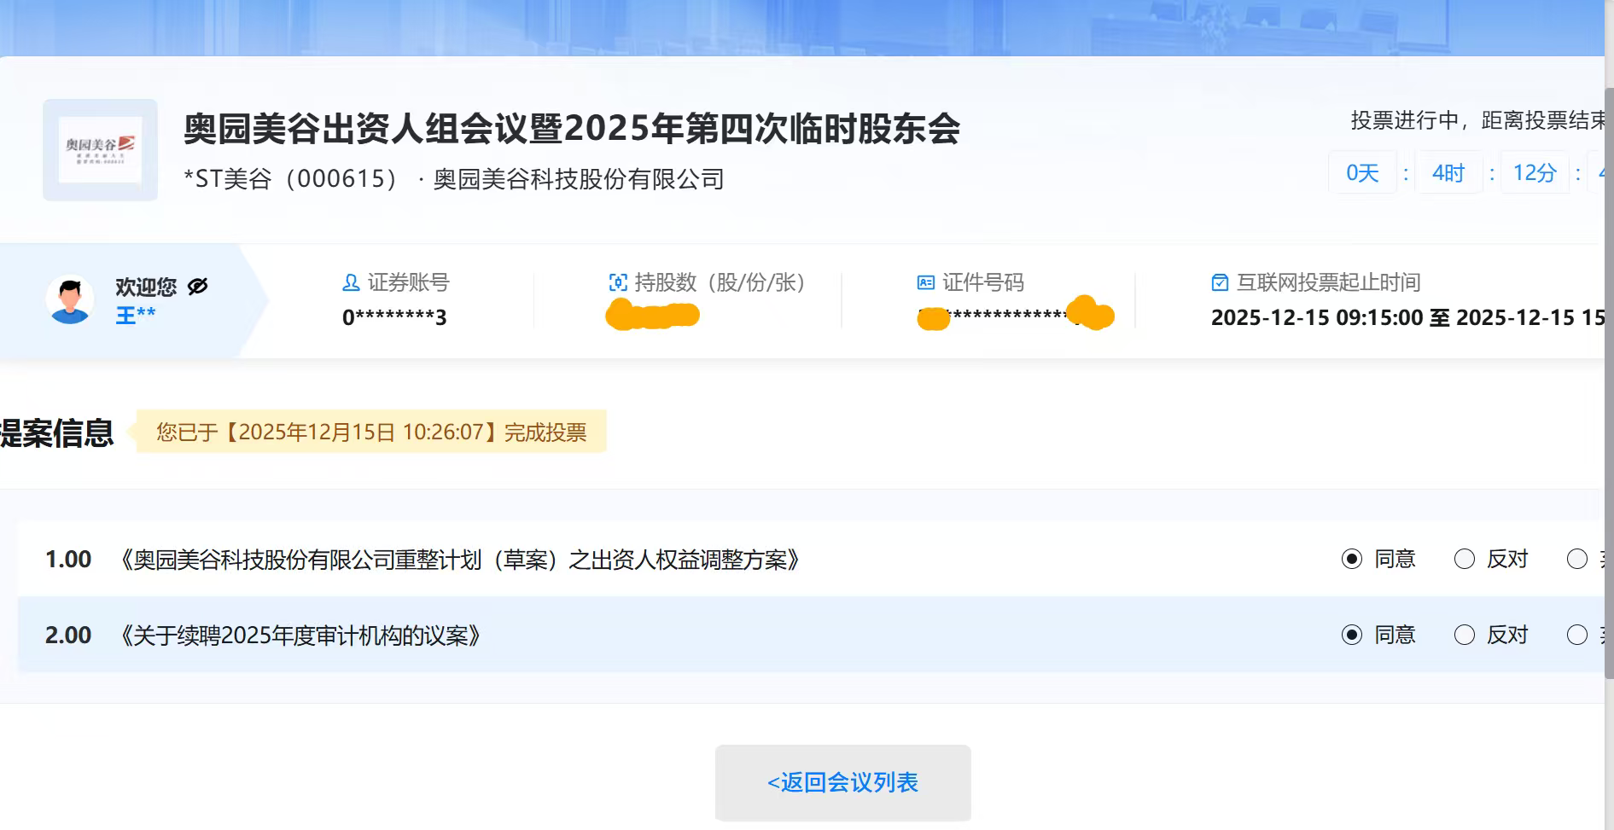1614x830 pixels.
Task: Select 反对 for proposal 2.00
Action: tap(1465, 635)
